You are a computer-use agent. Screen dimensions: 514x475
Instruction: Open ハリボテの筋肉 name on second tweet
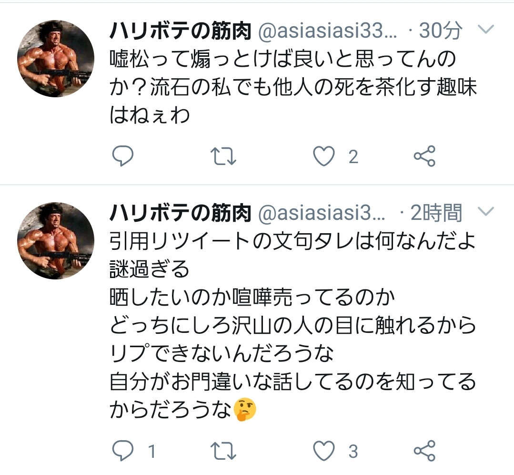click(180, 213)
